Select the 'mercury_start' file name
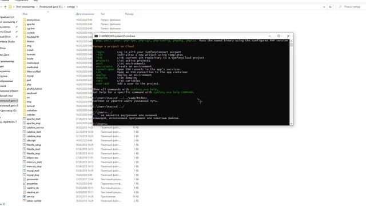The image size is (366, 206). 34,162
